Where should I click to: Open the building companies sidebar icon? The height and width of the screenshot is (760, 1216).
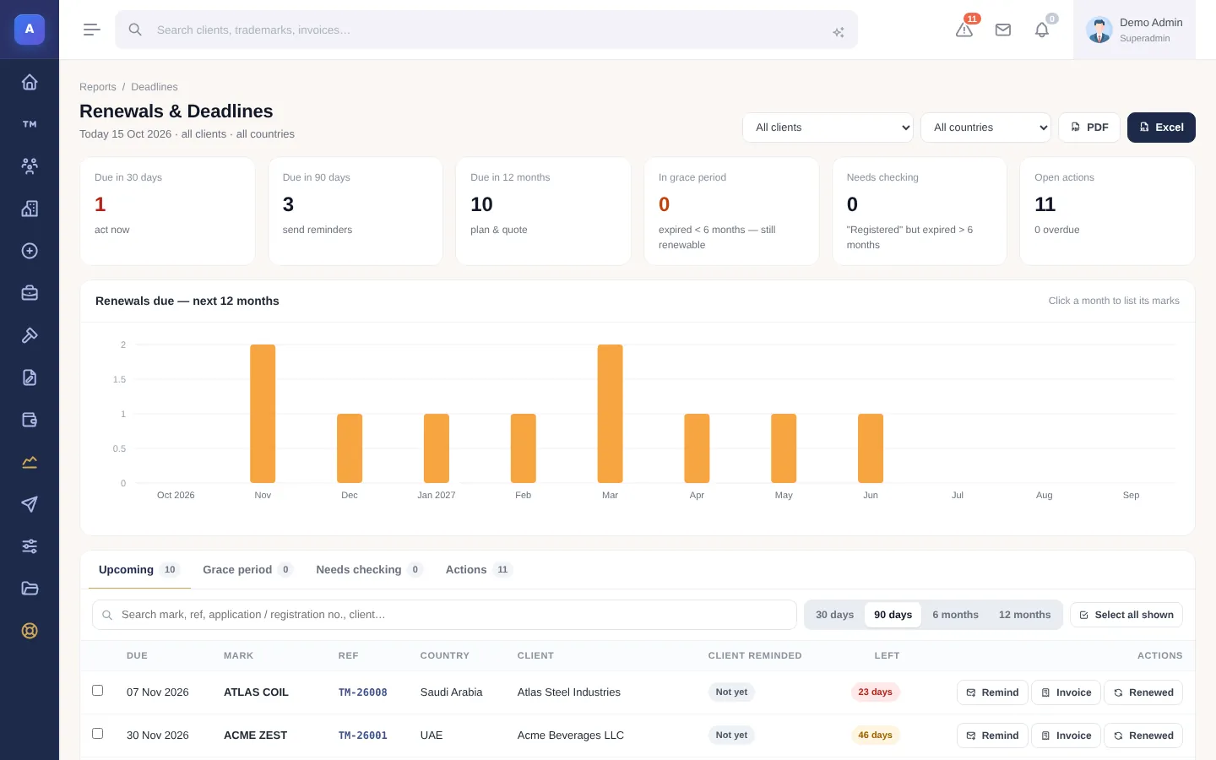point(30,209)
